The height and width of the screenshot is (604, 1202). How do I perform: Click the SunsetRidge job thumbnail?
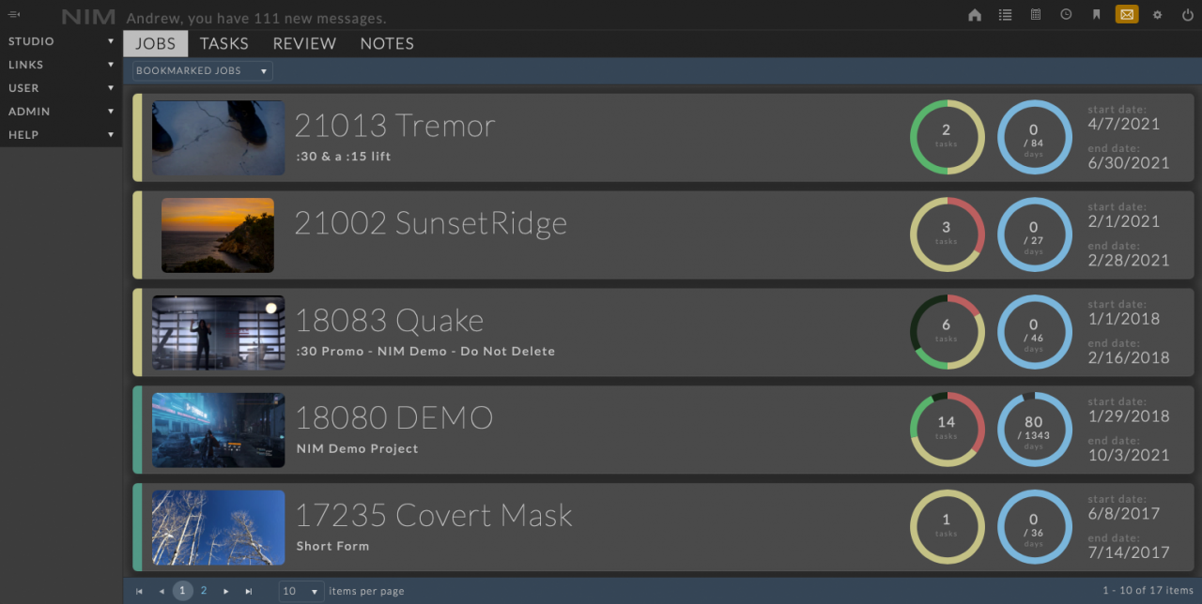click(x=218, y=235)
